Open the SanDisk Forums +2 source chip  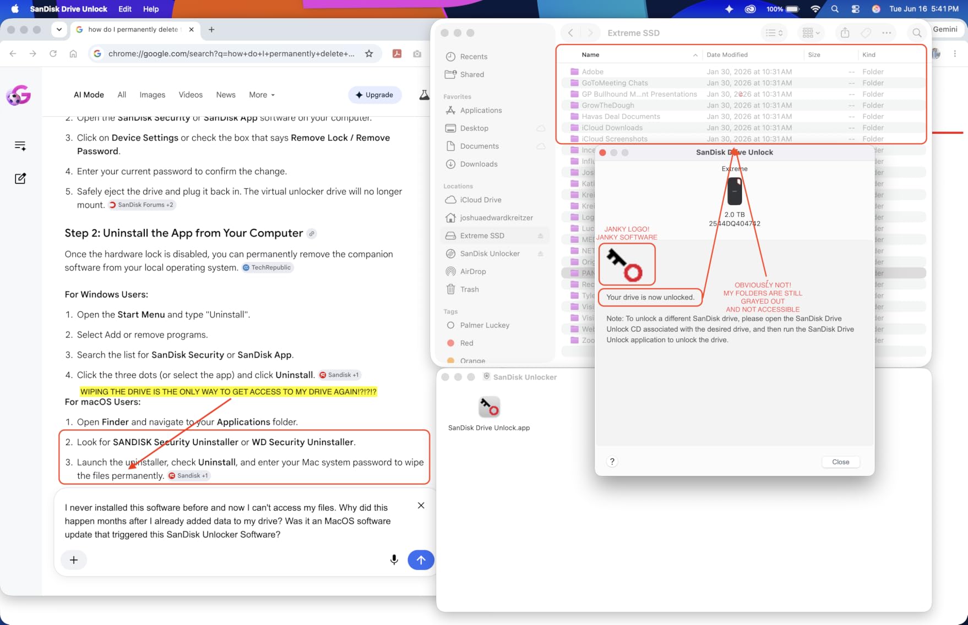142,205
